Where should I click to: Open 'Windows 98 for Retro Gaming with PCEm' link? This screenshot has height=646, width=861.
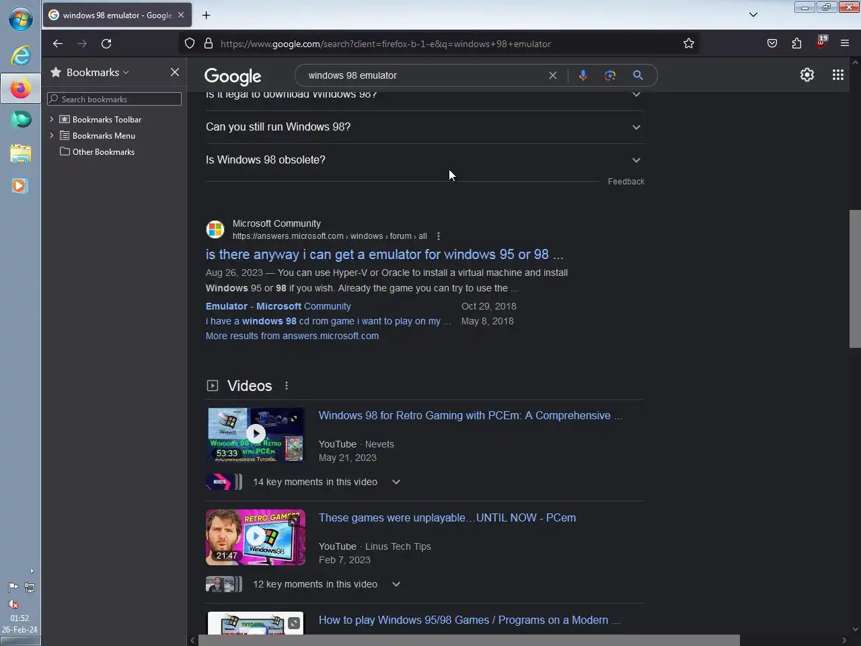(470, 415)
